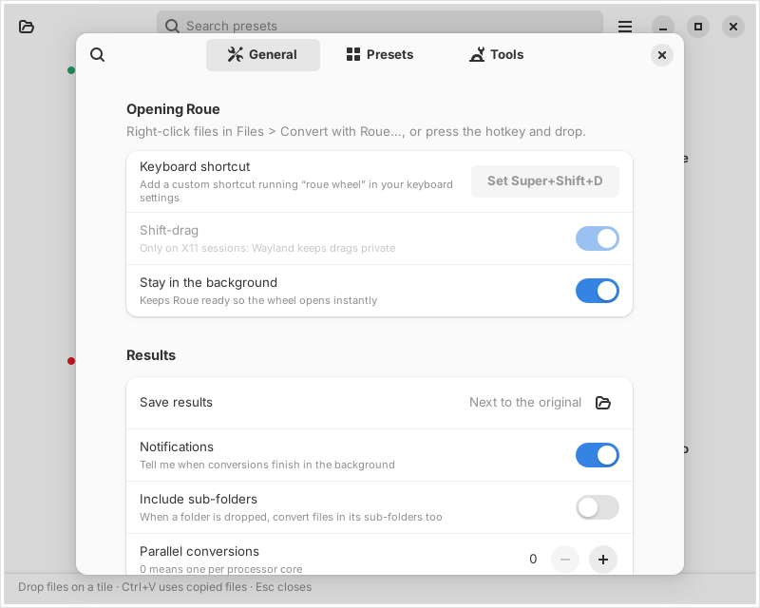Maximize the Roue main window
Screen dimensions: 760x608
pyautogui.click(x=698, y=27)
